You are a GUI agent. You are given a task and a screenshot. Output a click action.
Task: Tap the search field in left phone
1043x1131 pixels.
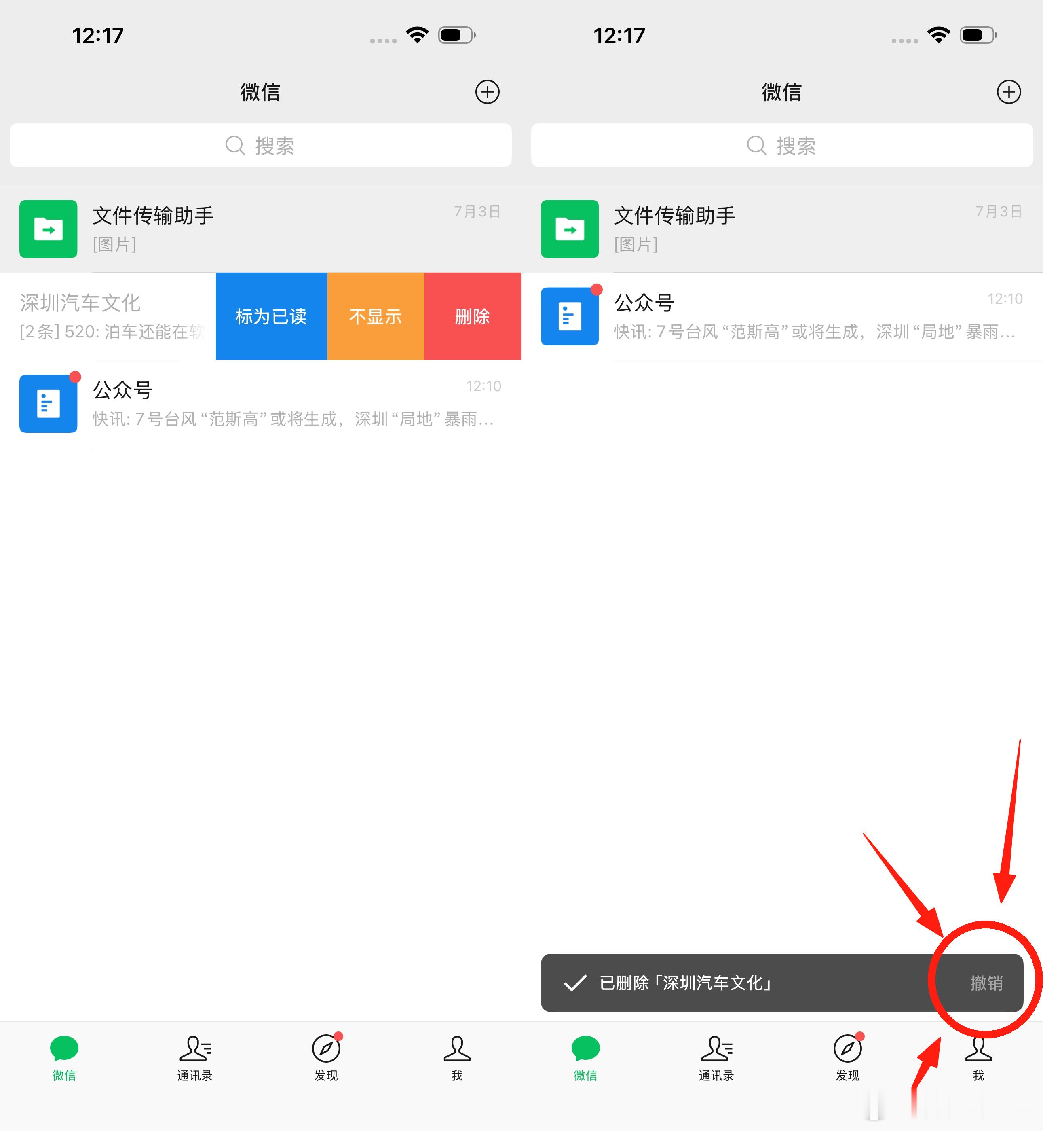coord(261,145)
